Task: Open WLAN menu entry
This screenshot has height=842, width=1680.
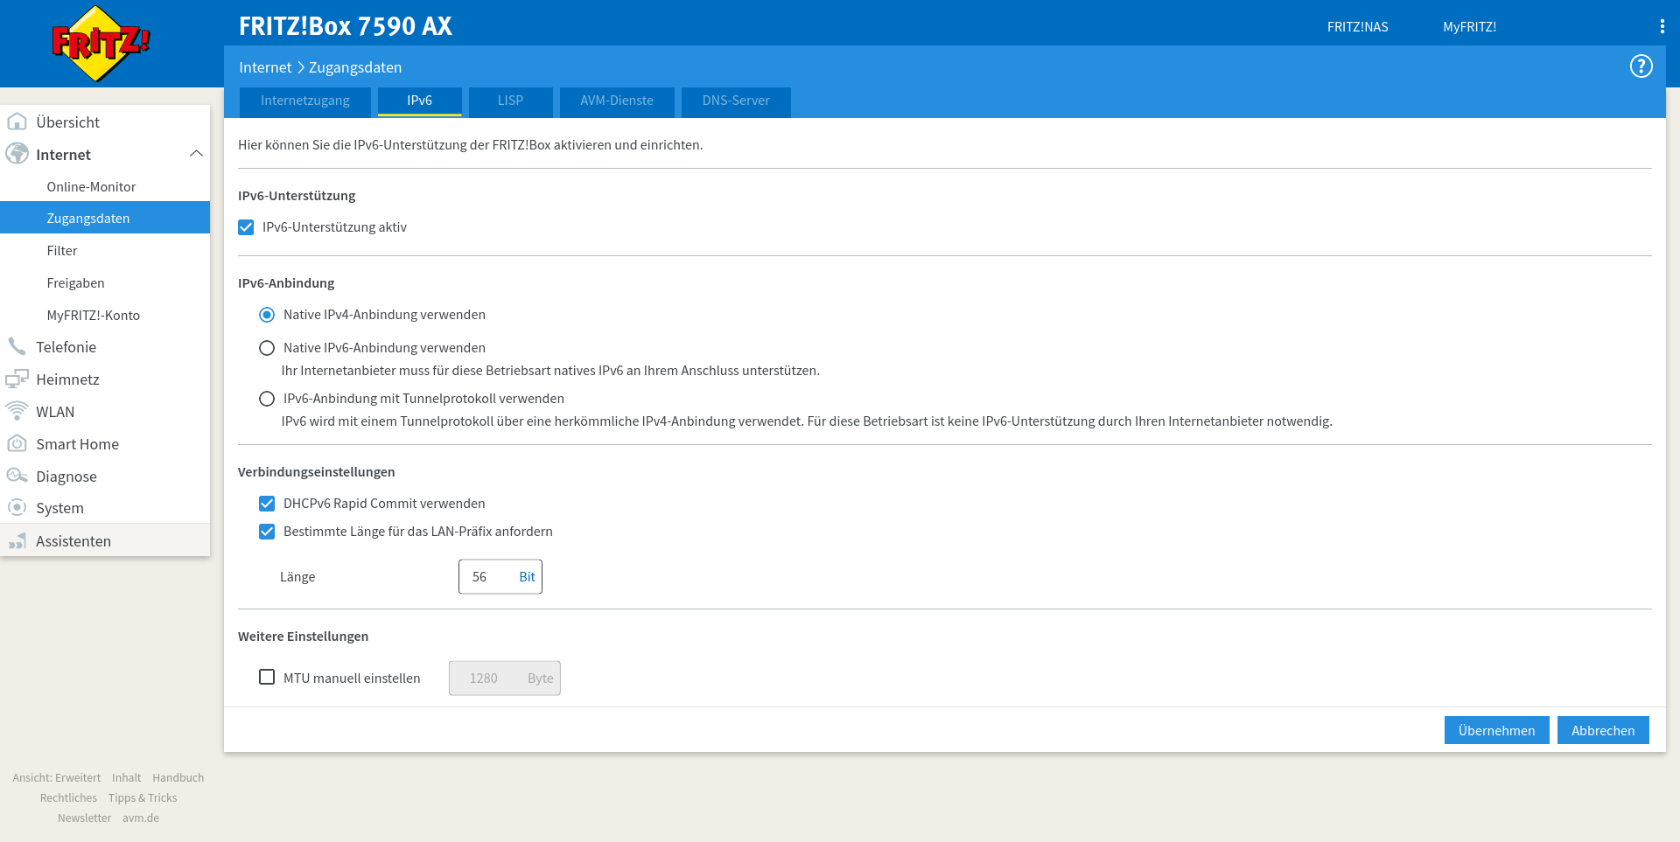Action: (105, 411)
